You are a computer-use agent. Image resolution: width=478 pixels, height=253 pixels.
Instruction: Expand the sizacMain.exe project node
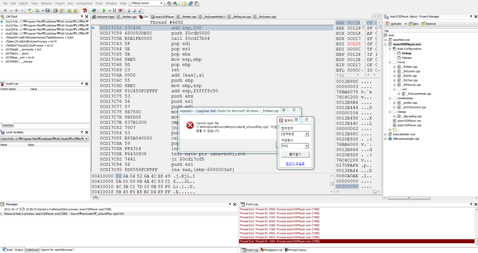385,40
